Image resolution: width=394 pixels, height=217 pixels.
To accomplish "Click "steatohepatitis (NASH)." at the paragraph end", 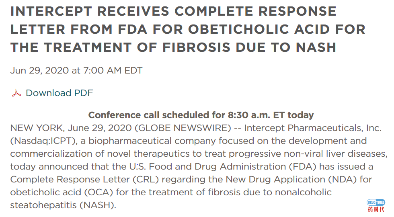I will click(x=63, y=205).
